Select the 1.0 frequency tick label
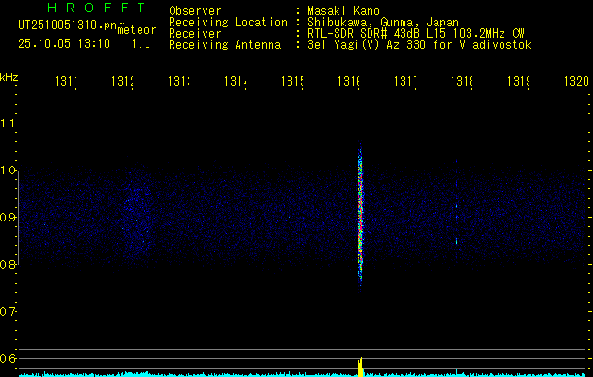The width and height of the screenshot is (593, 377). point(8,171)
